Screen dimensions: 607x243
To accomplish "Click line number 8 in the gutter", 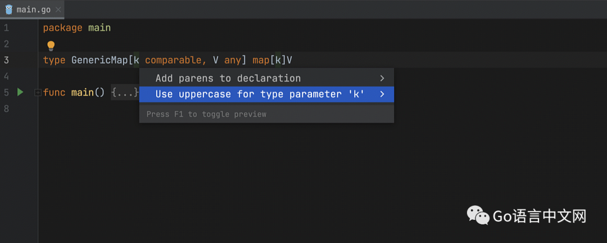I will pyautogui.click(x=6, y=109).
